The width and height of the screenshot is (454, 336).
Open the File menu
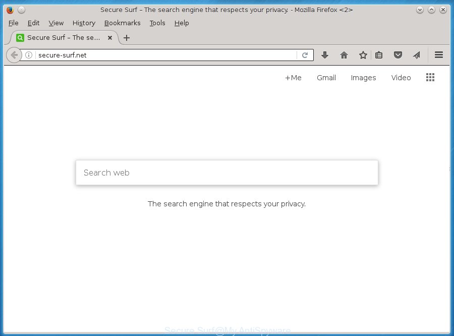point(13,23)
